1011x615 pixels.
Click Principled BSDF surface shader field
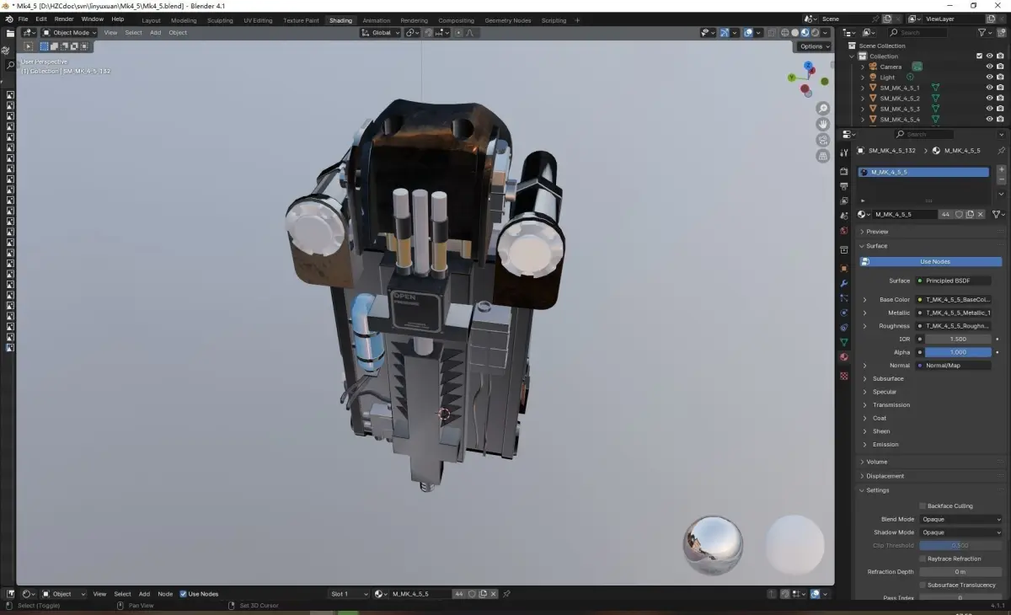tap(954, 281)
